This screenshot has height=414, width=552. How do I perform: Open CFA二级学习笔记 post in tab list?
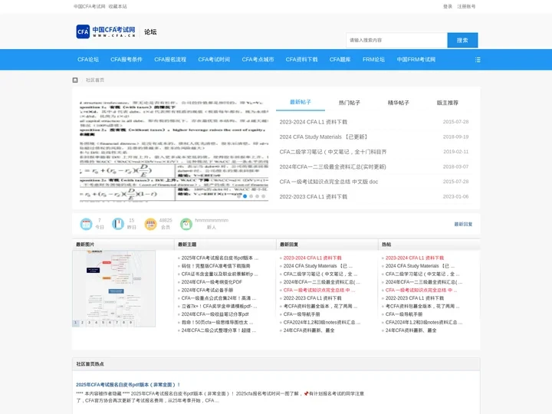tap(333, 152)
